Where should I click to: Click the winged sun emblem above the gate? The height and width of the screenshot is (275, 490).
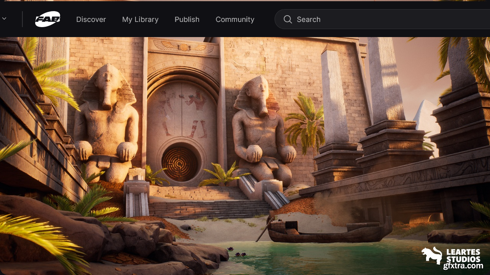pos(183,47)
